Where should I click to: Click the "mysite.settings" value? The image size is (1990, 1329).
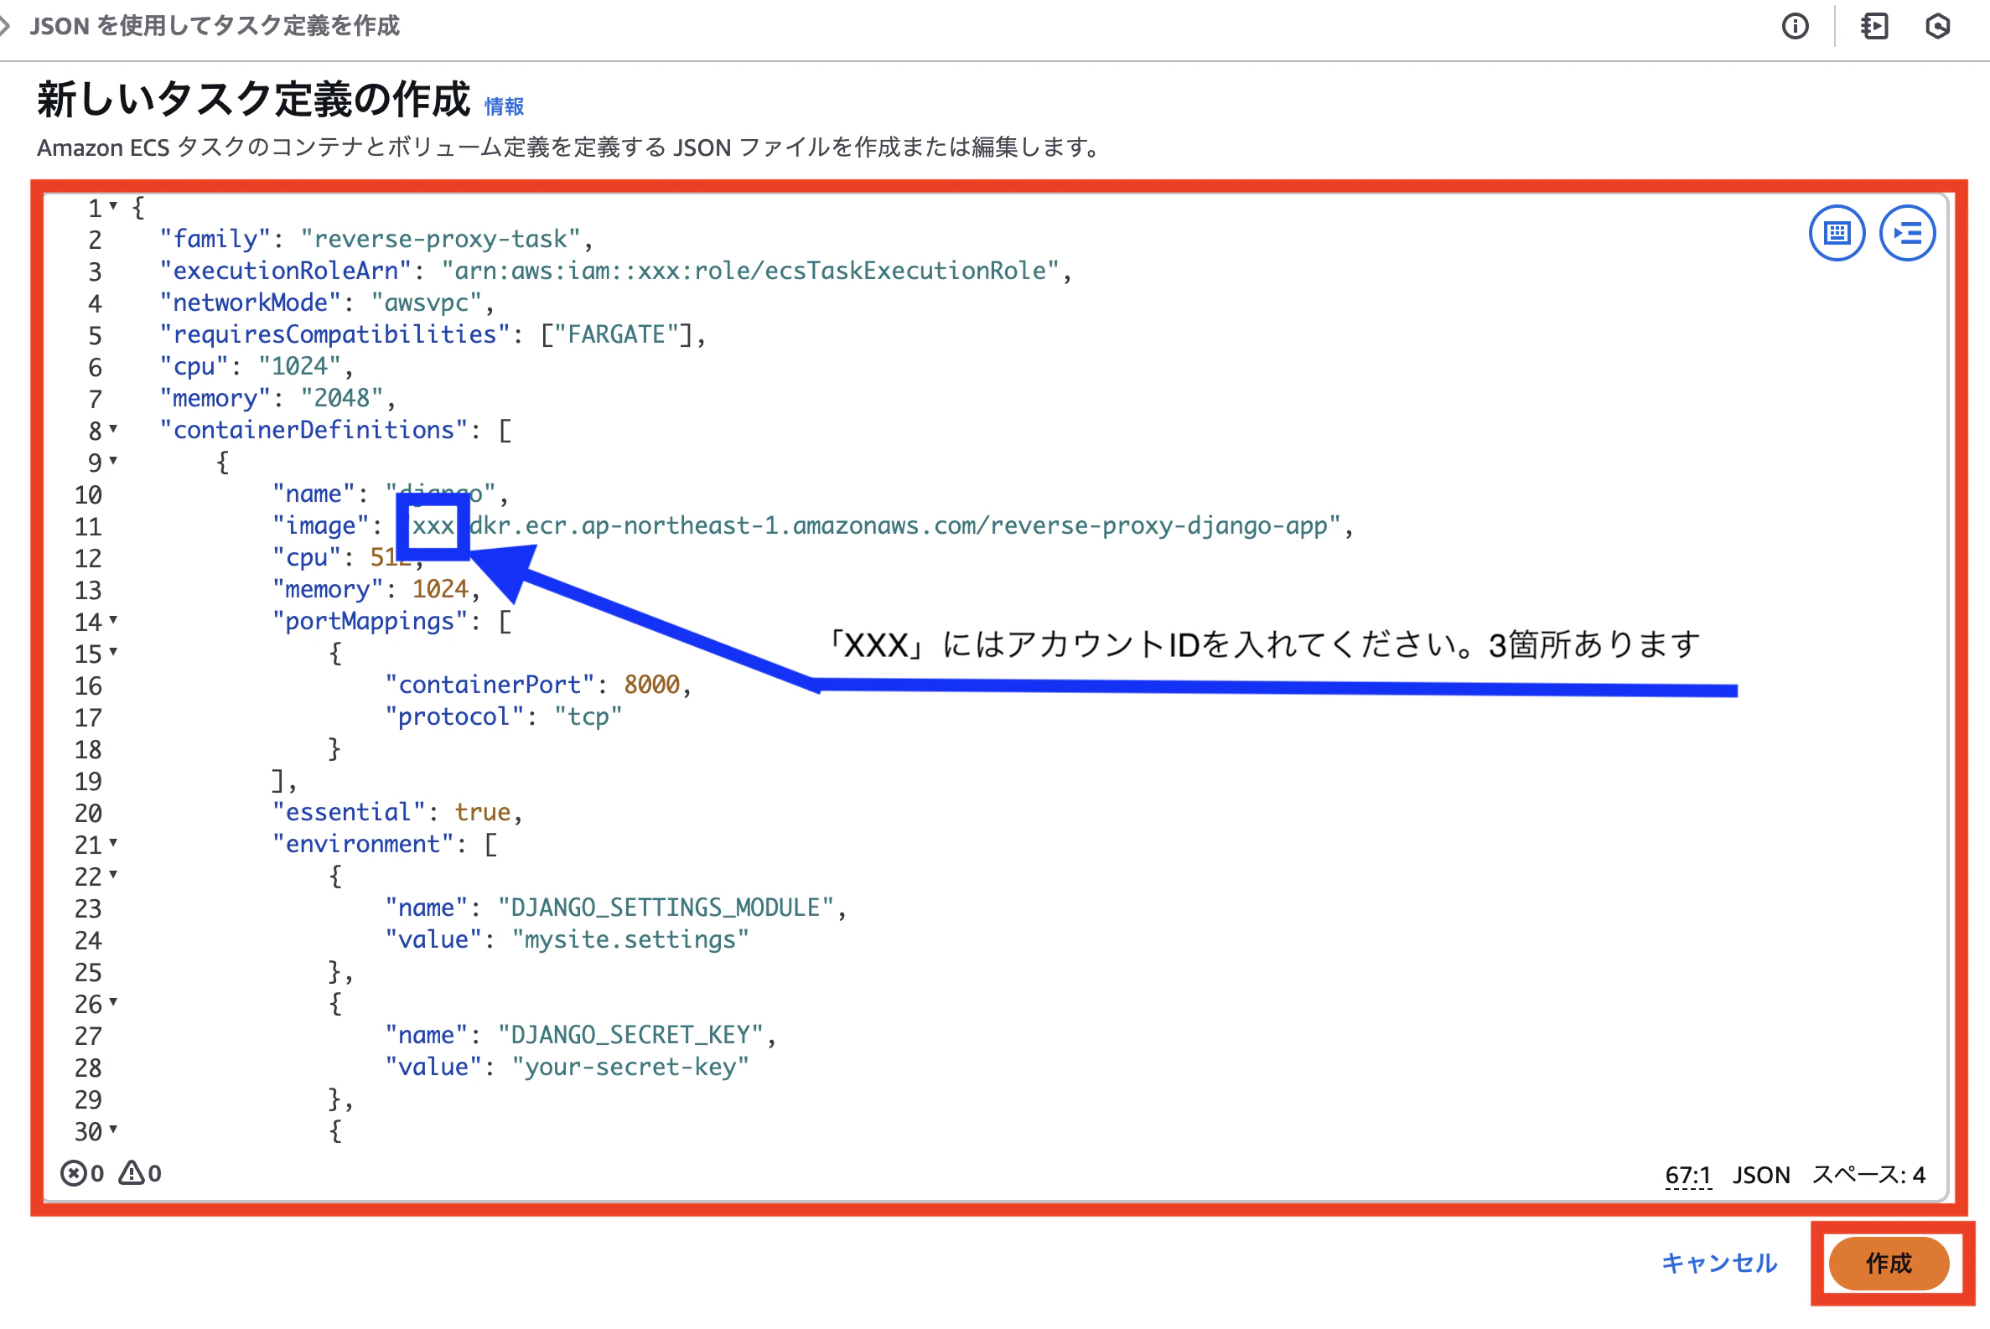pyautogui.click(x=631, y=940)
